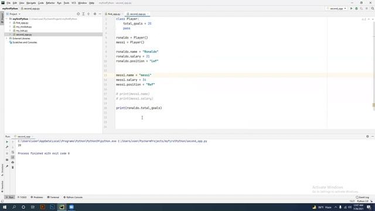
Task: Open the TODO tool window
Action: coord(22,197)
